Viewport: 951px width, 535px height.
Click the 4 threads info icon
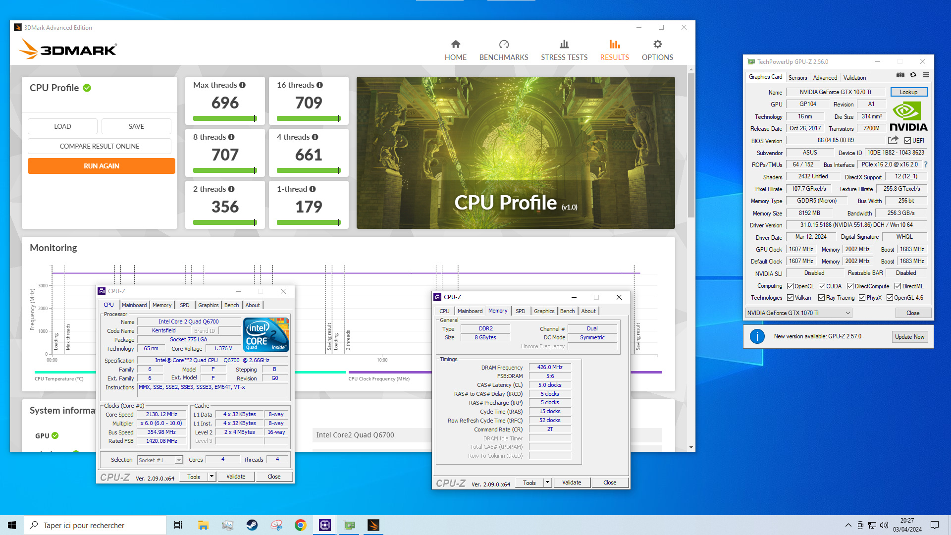tap(315, 137)
